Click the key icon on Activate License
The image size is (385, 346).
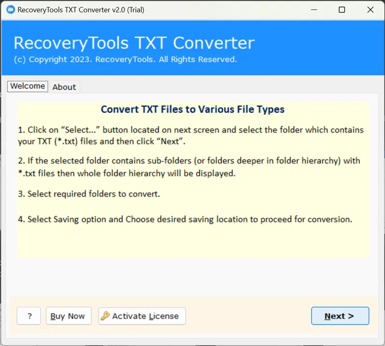coord(105,316)
